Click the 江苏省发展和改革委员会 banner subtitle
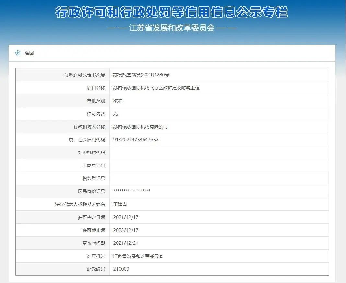The width and height of the screenshot is (346, 283). [172, 28]
